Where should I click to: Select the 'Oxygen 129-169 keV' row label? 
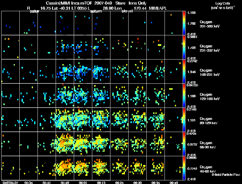[210, 97]
